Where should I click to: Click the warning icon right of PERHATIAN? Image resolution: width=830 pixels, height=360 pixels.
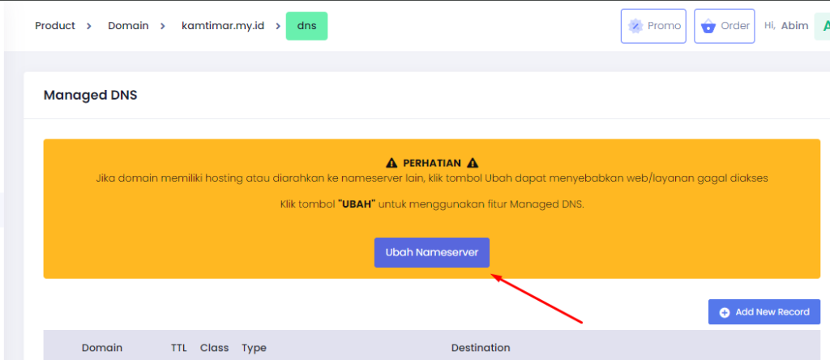(x=473, y=162)
